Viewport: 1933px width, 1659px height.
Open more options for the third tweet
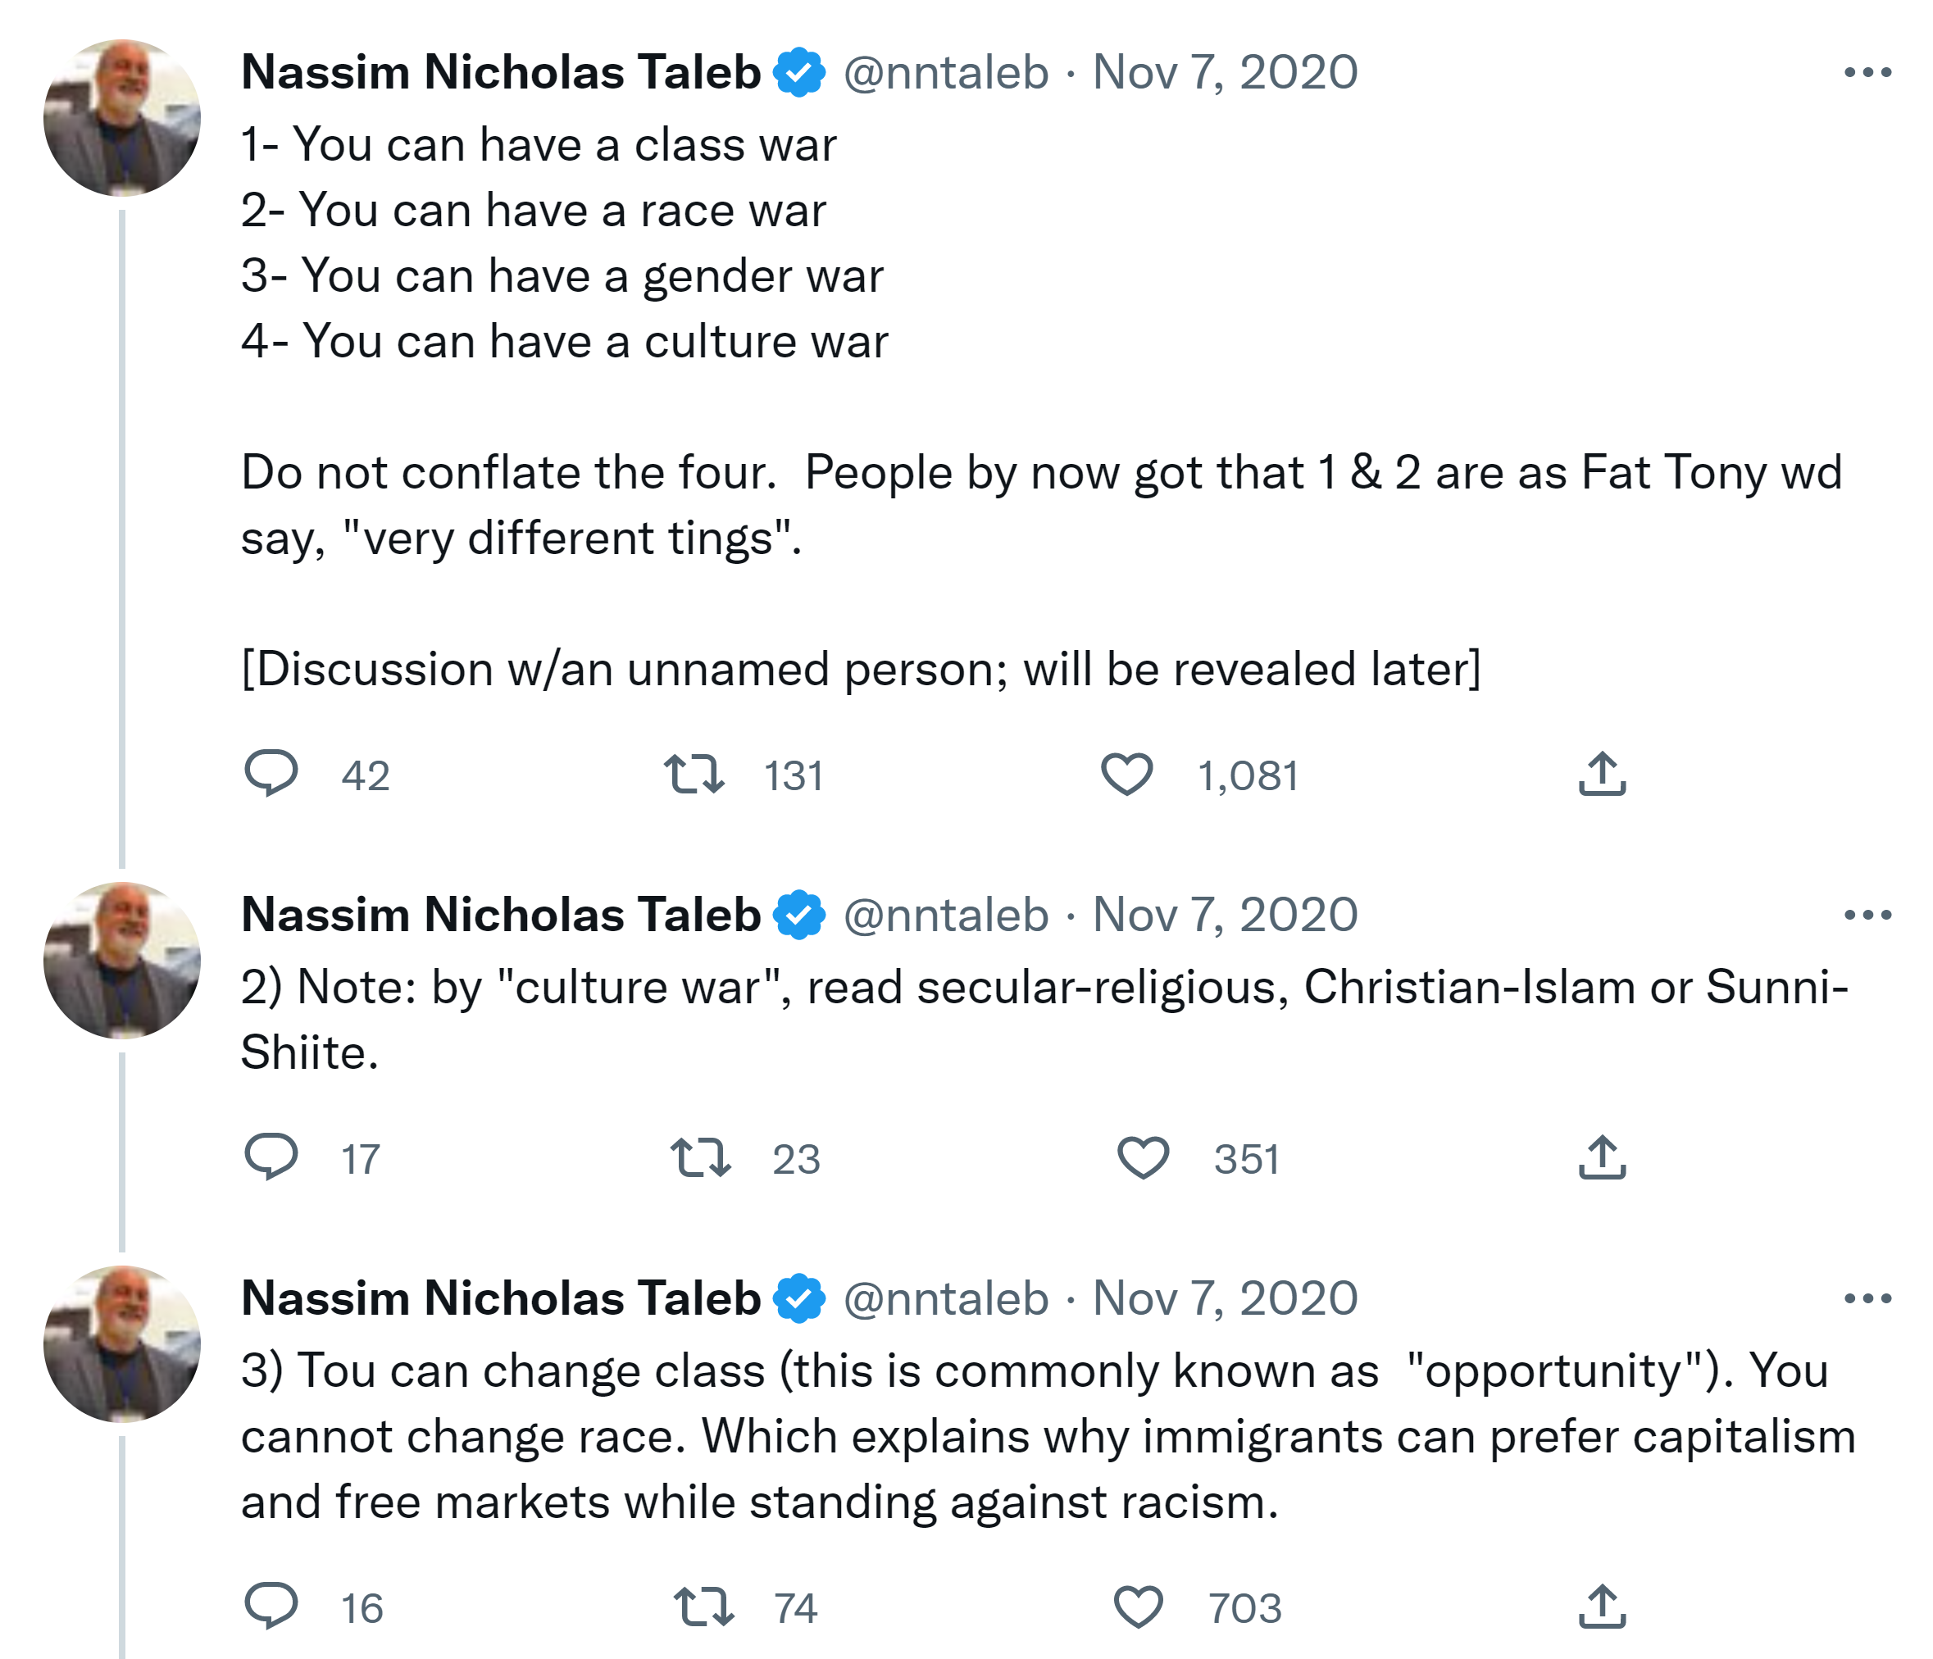(1867, 1298)
